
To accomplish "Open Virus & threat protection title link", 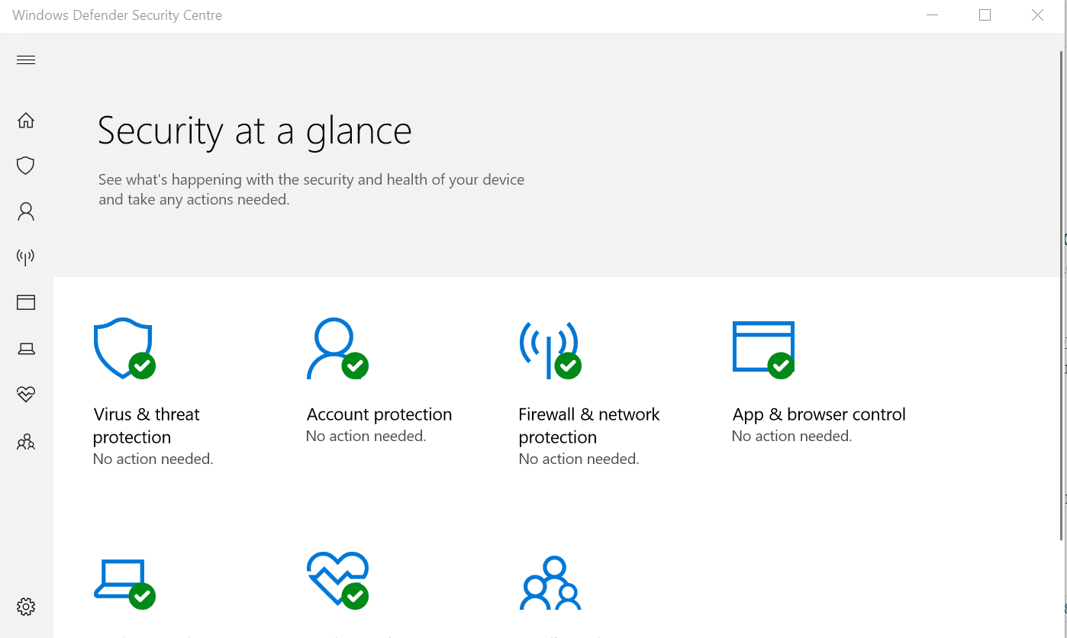I will point(147,426).
